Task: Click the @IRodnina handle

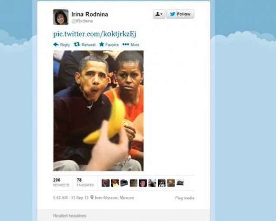Action: tap(82, 21)
